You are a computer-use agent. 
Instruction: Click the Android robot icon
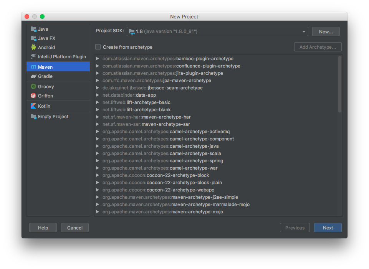[x=33, y=48]
